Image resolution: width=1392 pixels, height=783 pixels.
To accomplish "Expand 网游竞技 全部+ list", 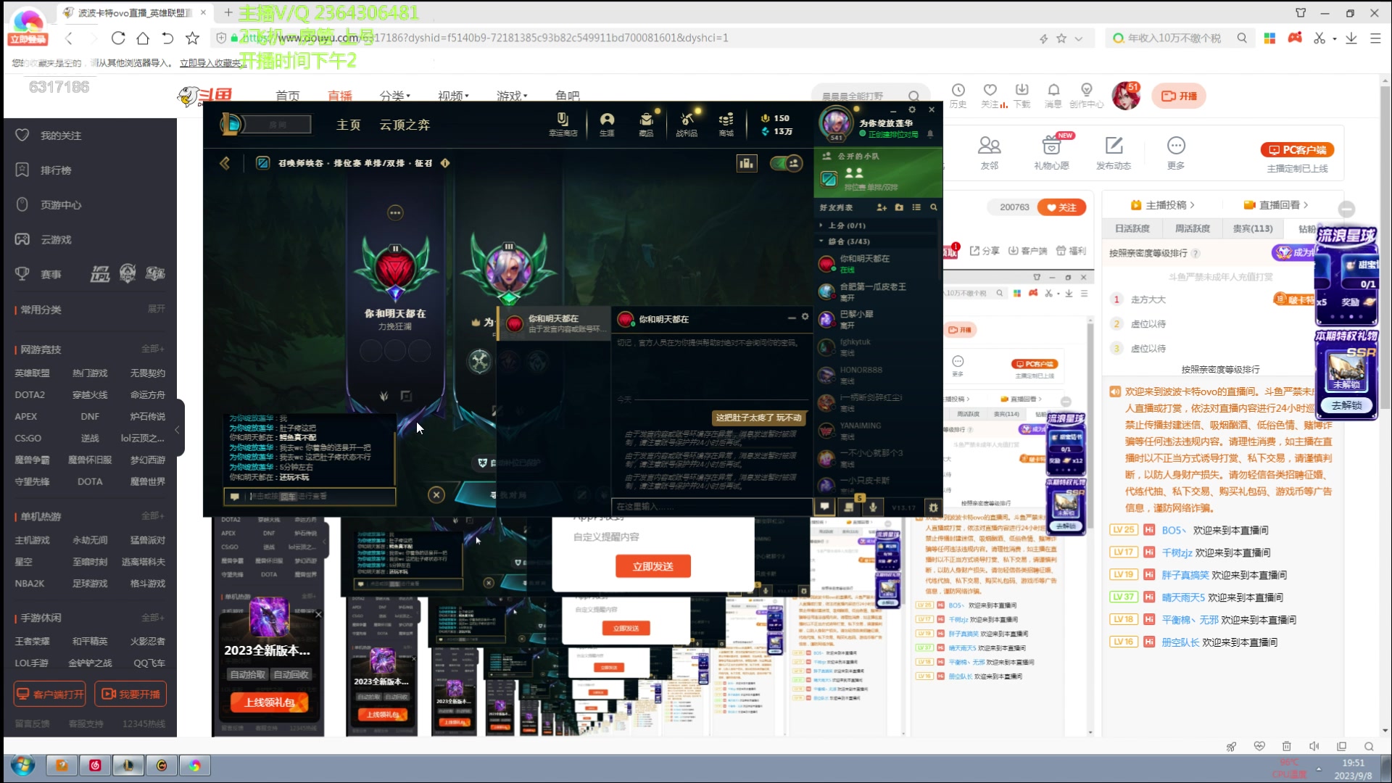I will coord(153,349).
